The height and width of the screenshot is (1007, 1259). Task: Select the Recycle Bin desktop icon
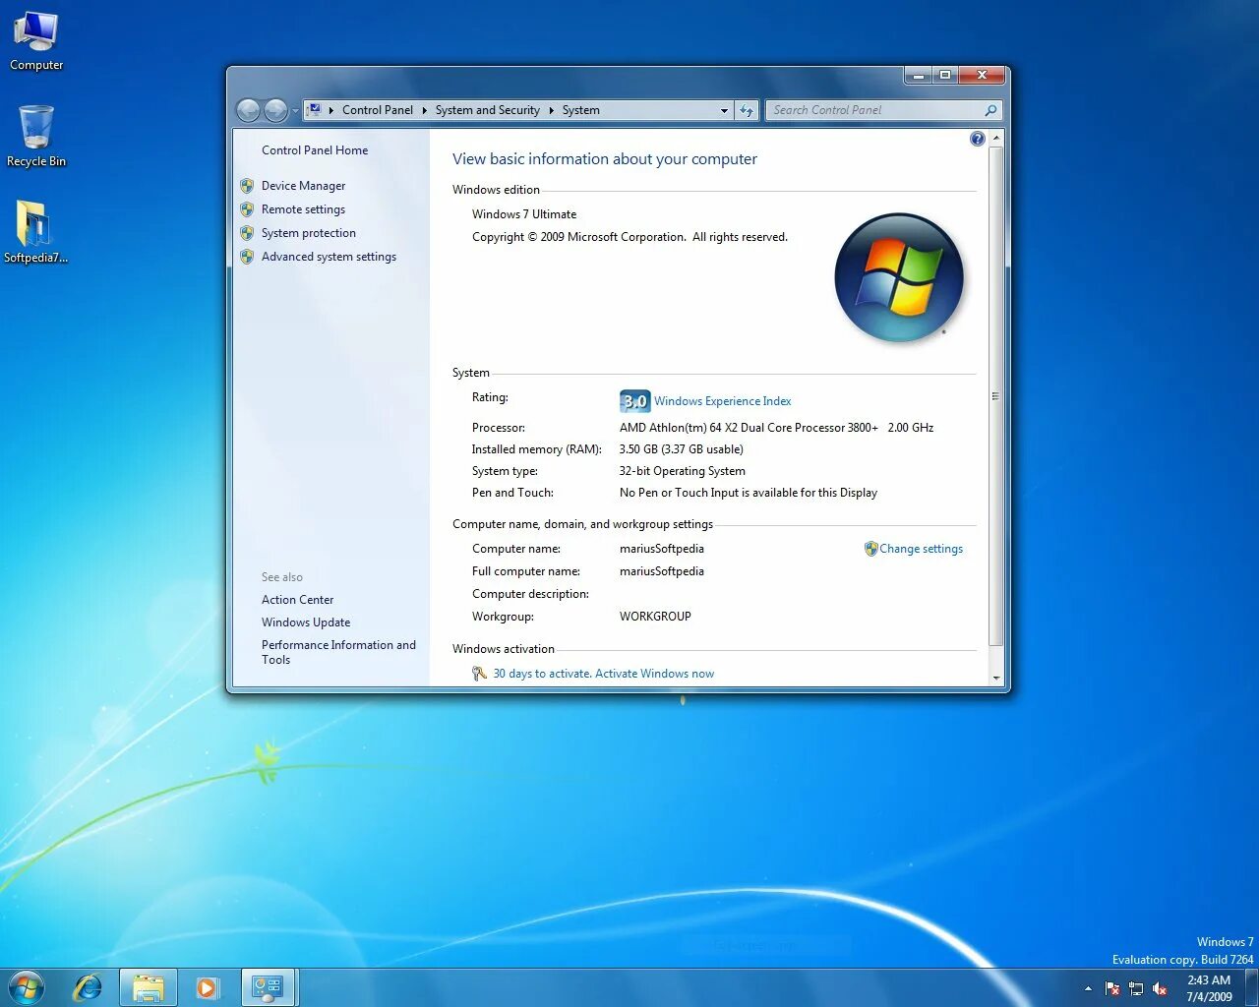click(36, 136)
